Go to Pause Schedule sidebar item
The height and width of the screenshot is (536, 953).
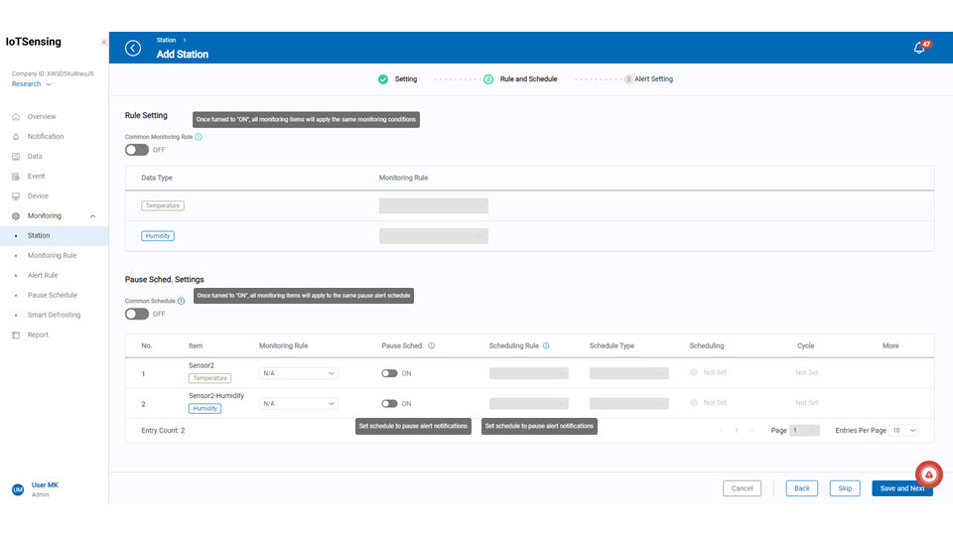coord(52,295)
